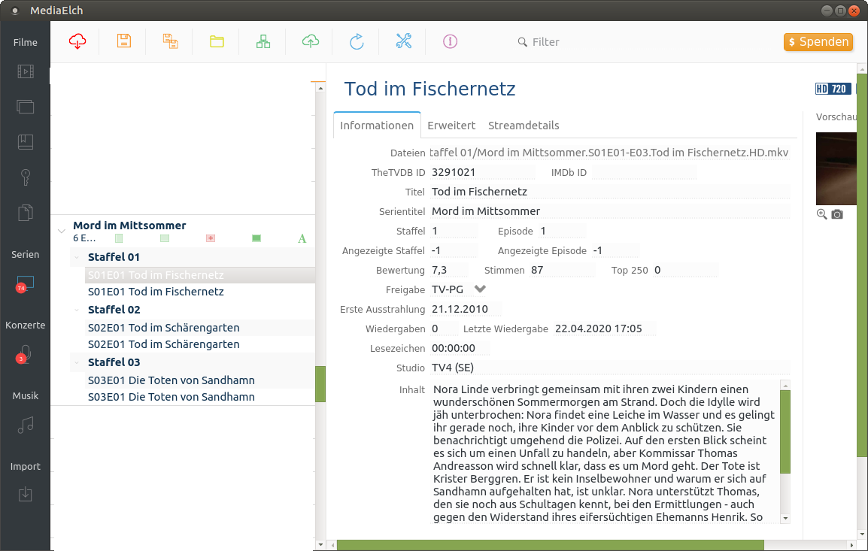Click the TheTVDB ID field 3291021
The height and width of the screenshot is (551, 868).
[483, 172]
